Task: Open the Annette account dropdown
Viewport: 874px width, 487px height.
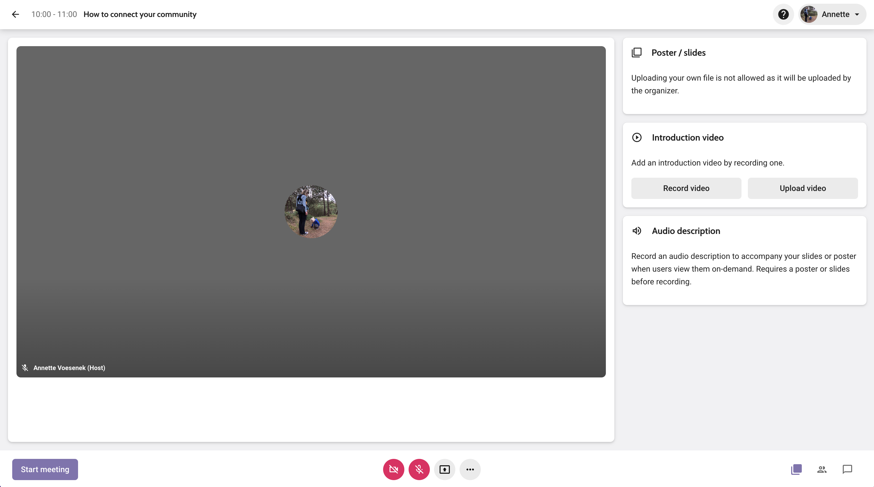Action: tap(832, 14)
